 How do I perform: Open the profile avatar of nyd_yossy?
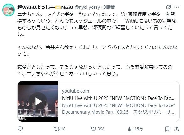(8, 10)
